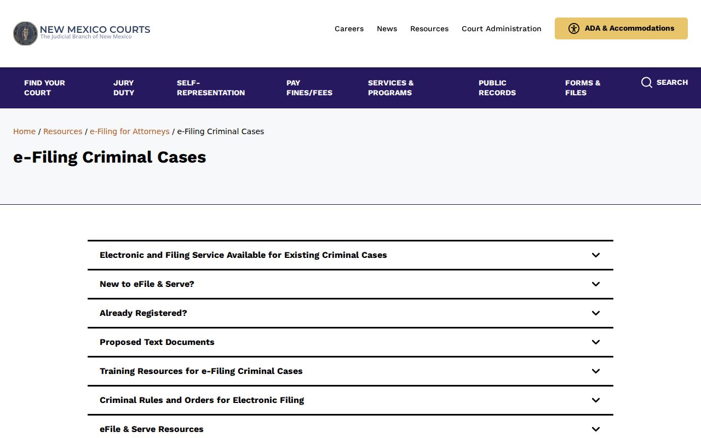The image size is (701, 438).
Task: Click the New Mexico Courts seal logo
Action: point(25,33)
